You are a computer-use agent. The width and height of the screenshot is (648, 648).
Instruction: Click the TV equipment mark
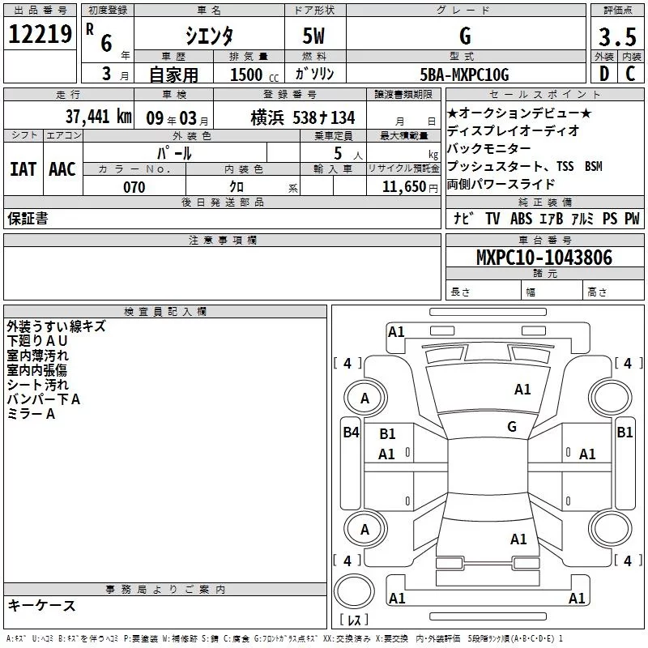pos(492,218)
